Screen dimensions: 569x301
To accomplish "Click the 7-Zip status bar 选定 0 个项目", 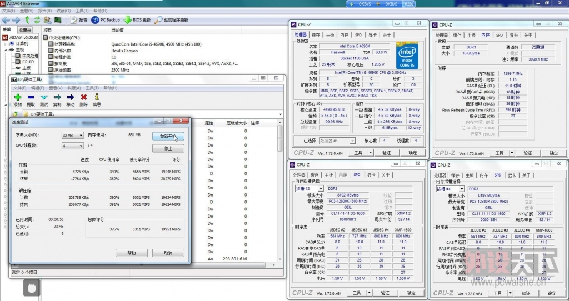I will [x=24, y=272].
